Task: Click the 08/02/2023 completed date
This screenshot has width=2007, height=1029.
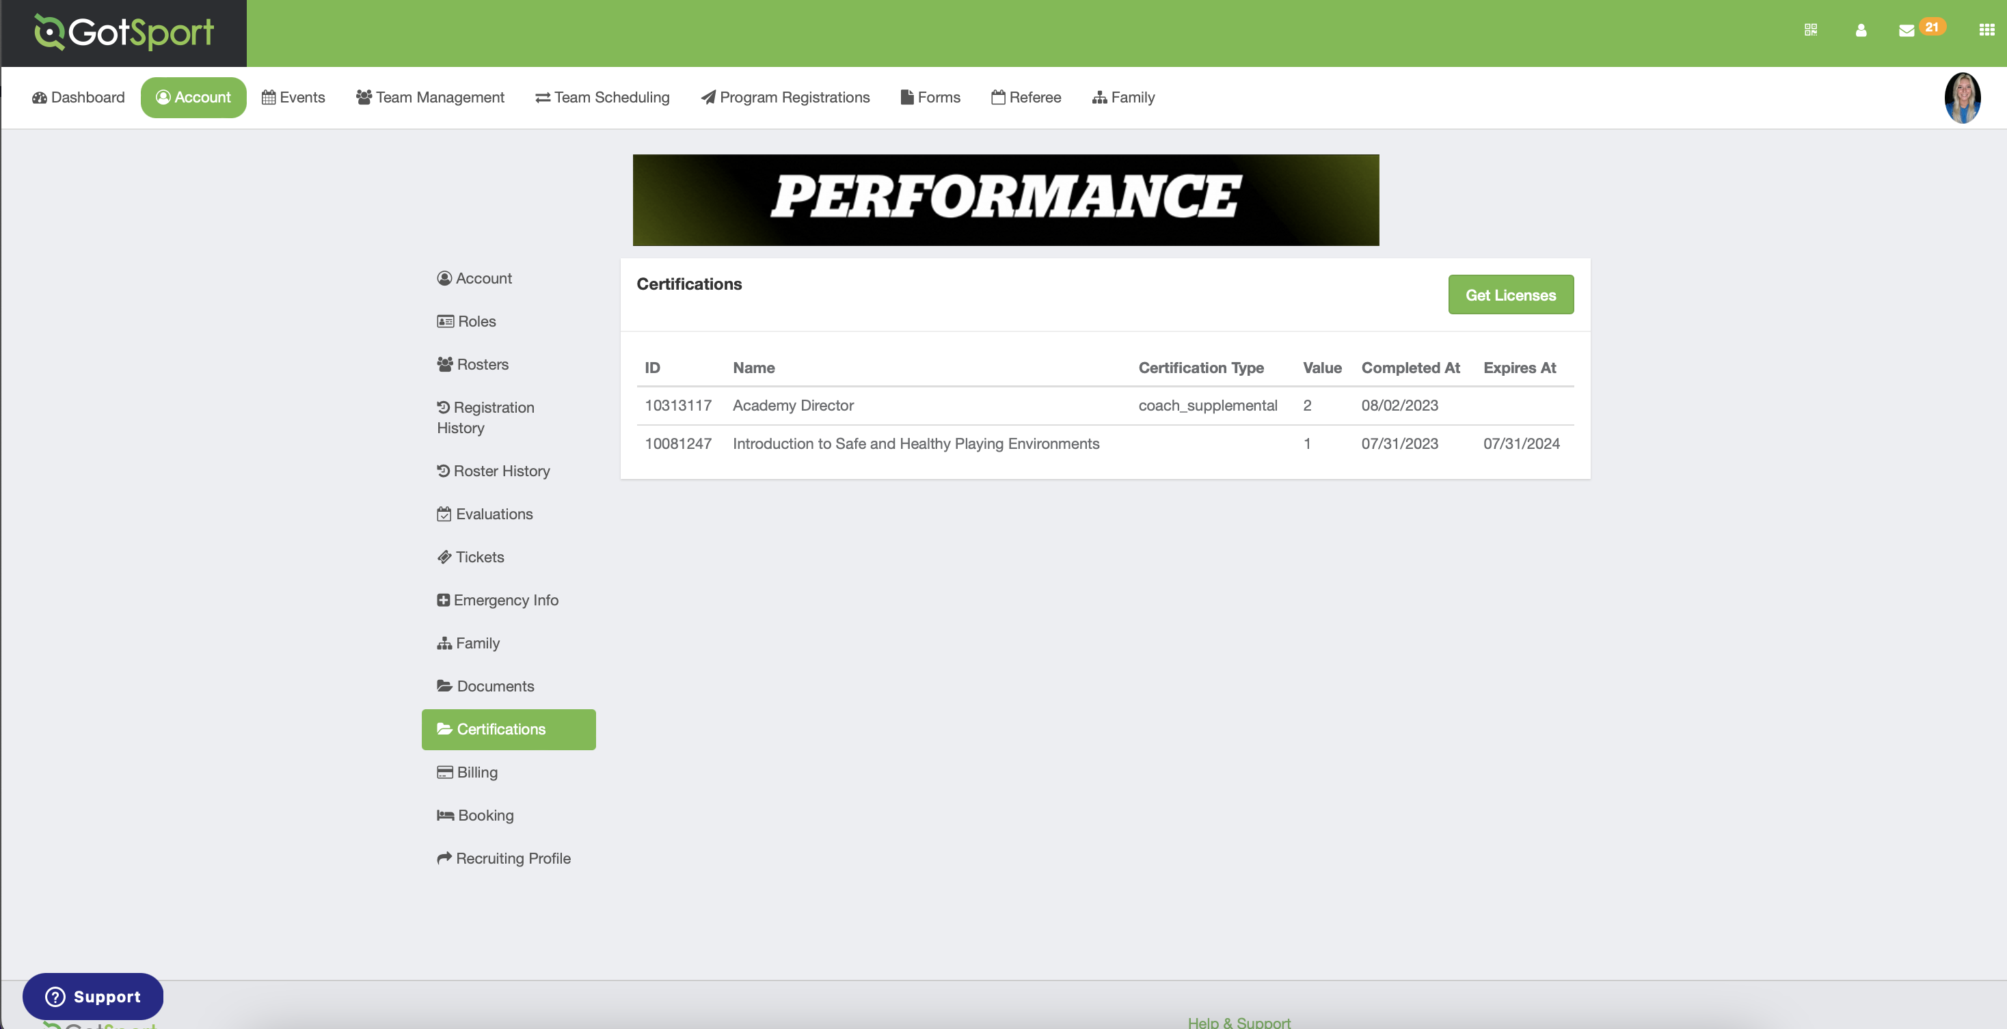Action: pos(1400,405)
